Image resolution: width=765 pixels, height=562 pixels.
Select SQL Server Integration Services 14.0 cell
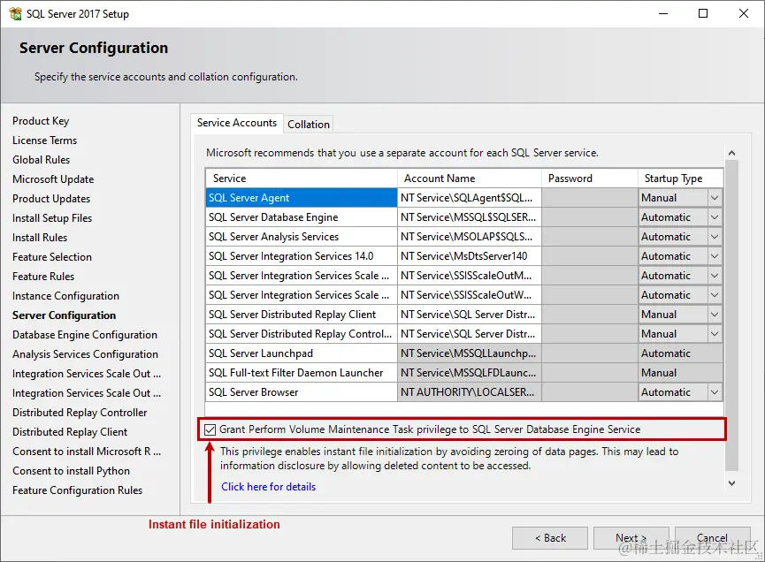pos(301,256)
